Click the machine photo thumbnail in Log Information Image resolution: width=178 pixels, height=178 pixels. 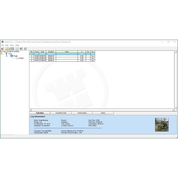click(162, 125)
